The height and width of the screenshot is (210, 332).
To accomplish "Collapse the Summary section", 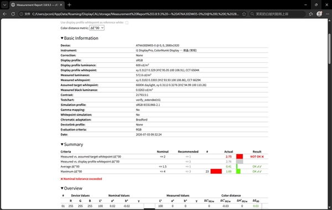I will 62,144.
